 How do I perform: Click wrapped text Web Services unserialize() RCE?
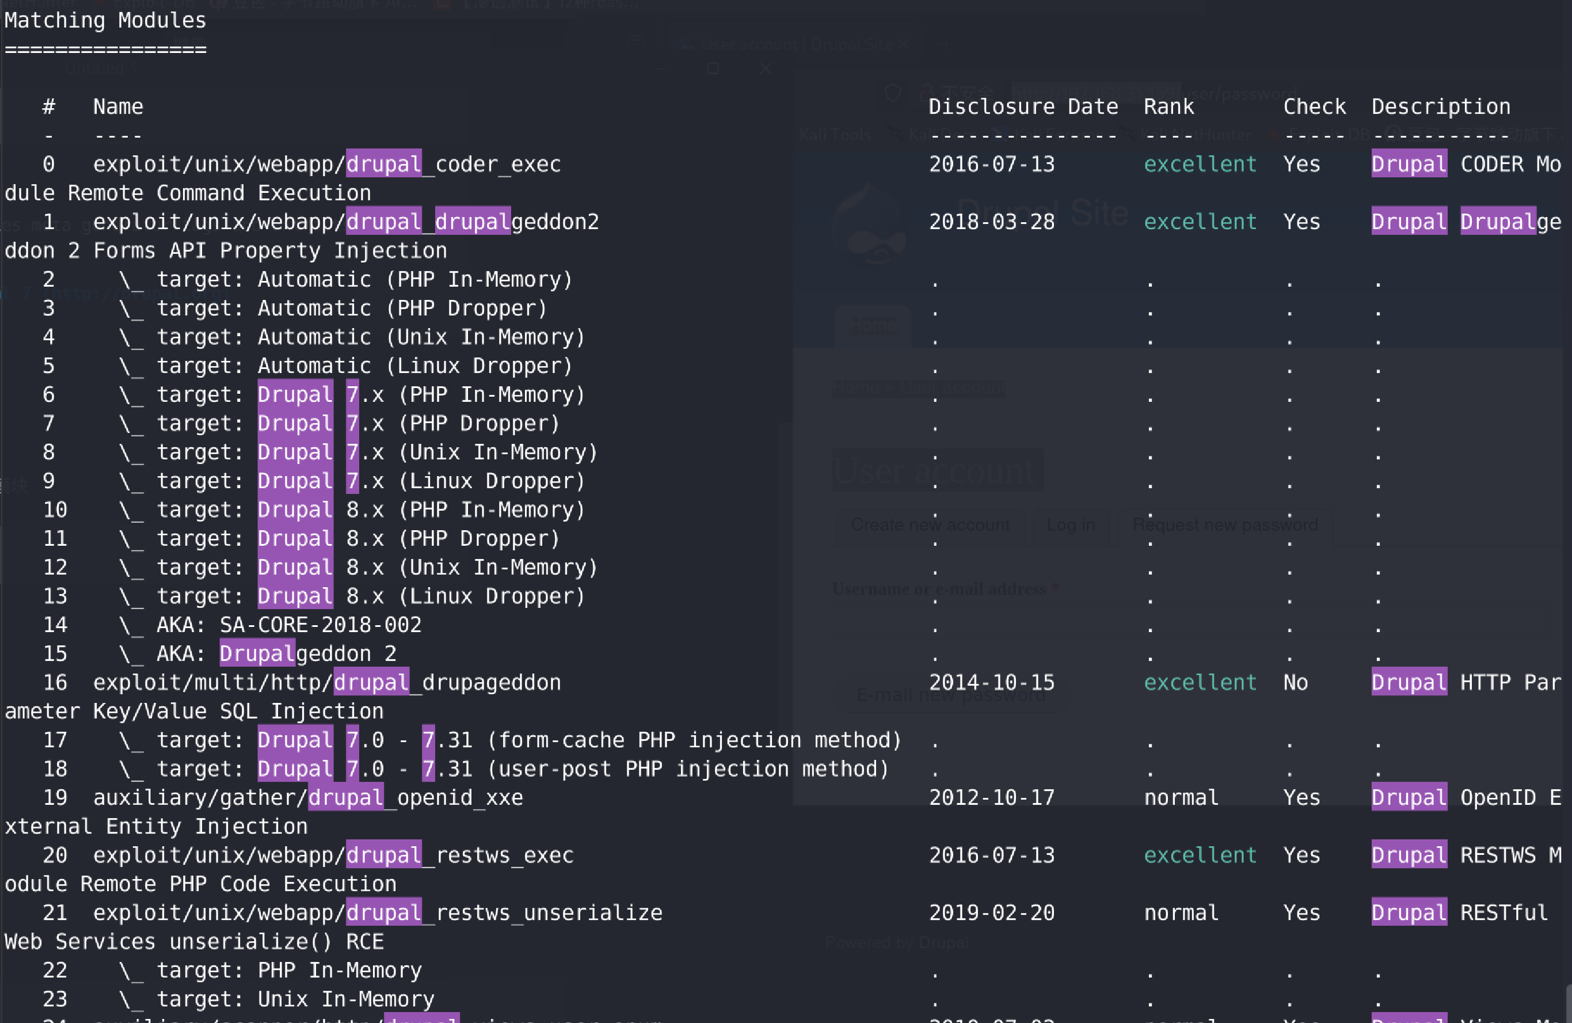tap(194, 941)
